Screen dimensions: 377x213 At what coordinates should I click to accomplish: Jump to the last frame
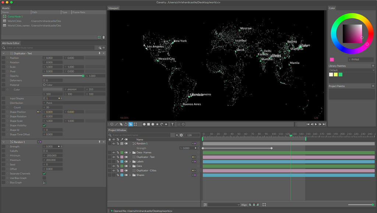[x=324, y=124]
